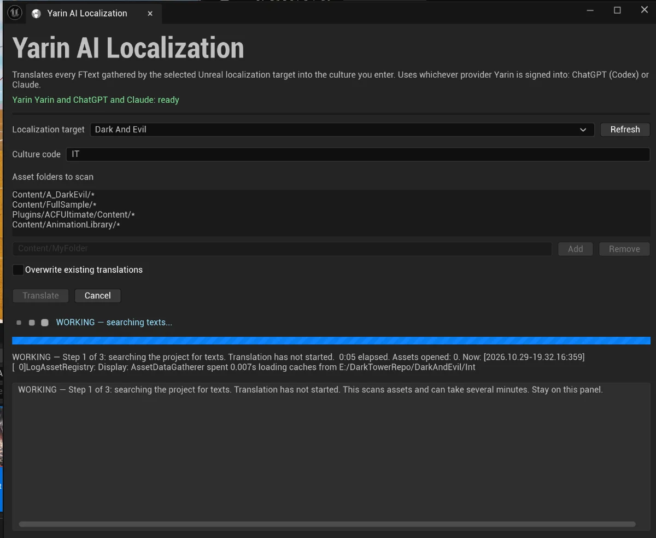
Task: Select the Content/A_DarkEvil/* folder entry
Action: [x=54, y=195]
